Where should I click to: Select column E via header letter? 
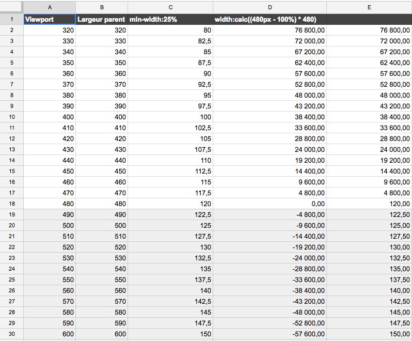[369, 7]
